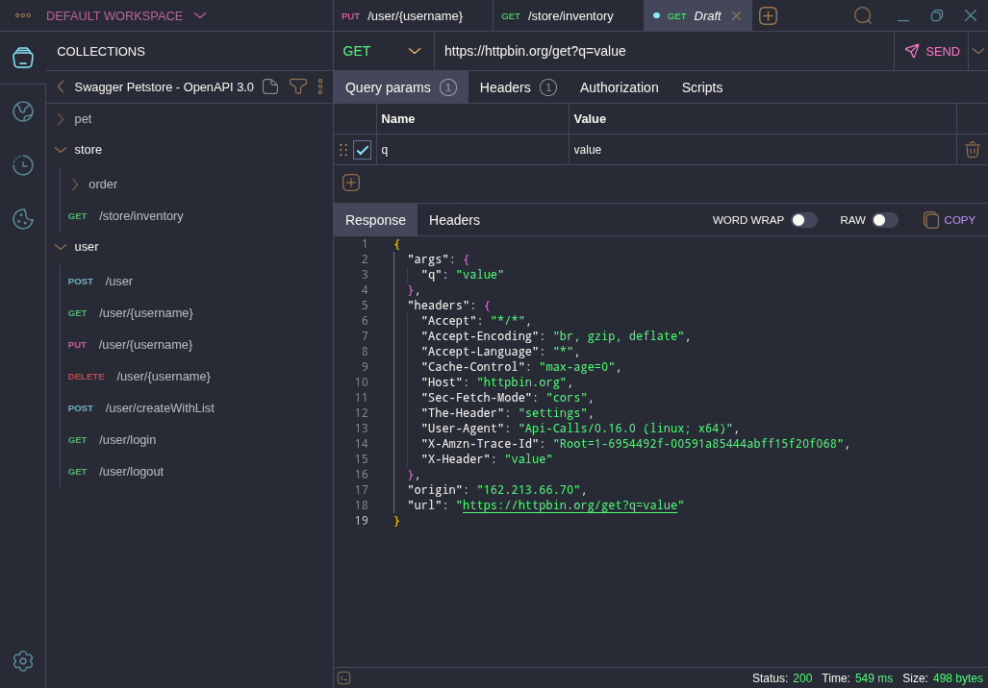Turn on the Raw response toggle

pyautogui.click(x=884, y=220)
